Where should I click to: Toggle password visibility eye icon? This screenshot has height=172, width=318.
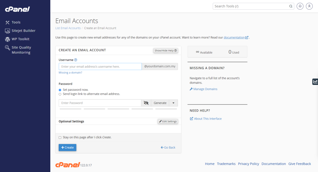pyautogui.click(x=146, y=103)
